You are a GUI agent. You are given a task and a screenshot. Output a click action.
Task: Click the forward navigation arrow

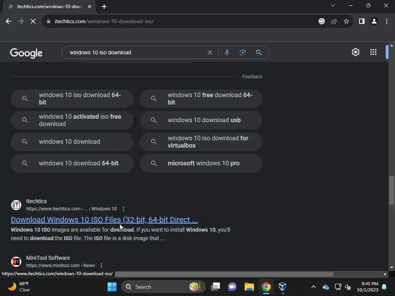(21, 22)
